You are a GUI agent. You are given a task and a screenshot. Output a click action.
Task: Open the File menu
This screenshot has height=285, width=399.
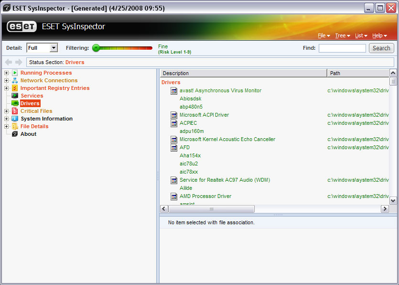click(x=324, y=36)
